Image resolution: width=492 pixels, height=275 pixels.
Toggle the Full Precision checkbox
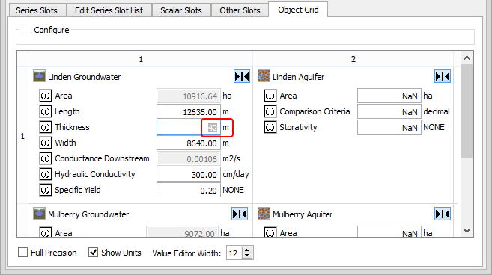tap(23, 252)
